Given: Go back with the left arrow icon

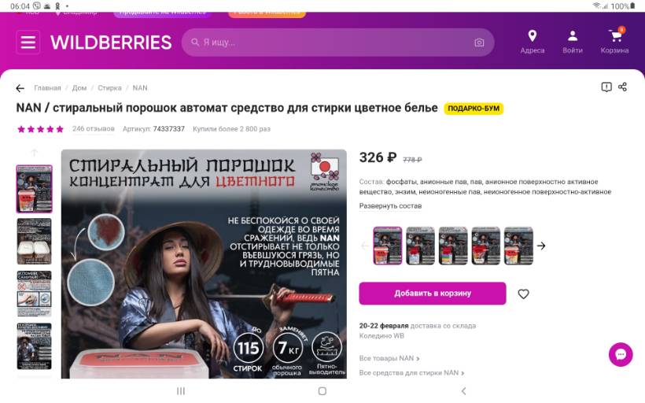Looking at the screenshot, I should [20, 88].
